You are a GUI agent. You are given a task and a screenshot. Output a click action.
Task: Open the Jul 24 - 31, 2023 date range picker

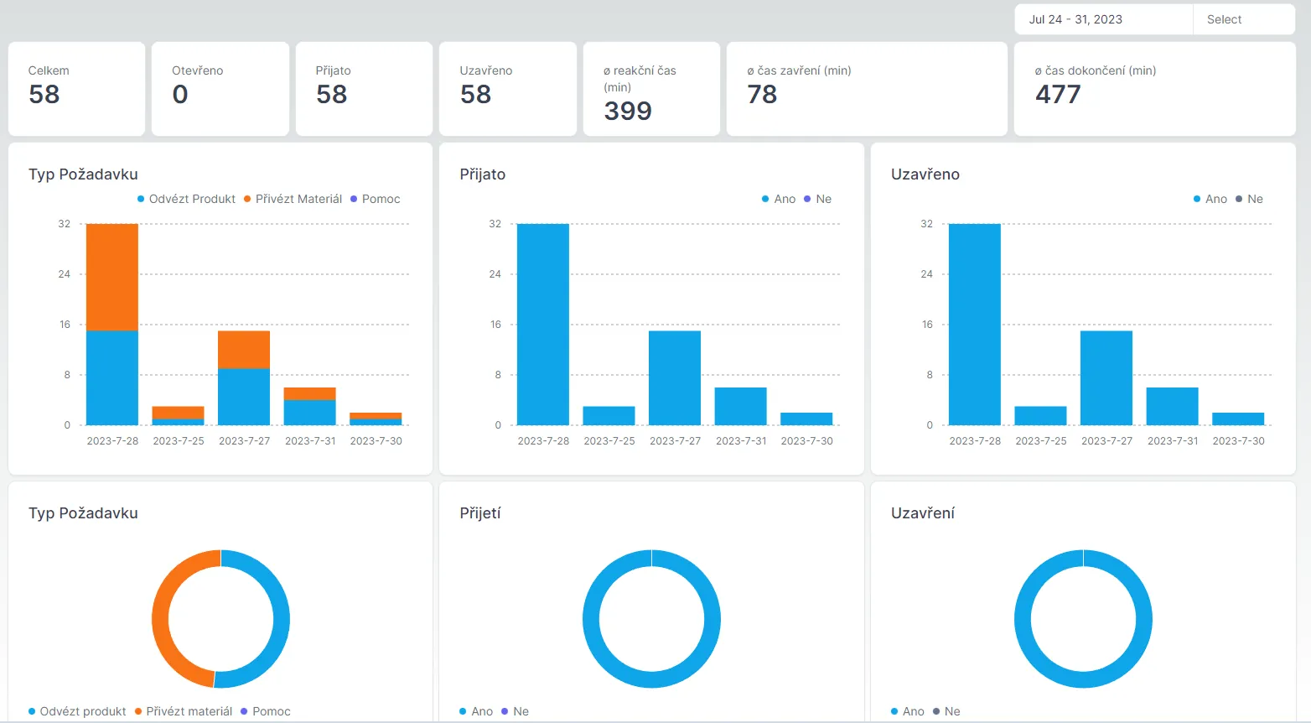pos(1103,19)
